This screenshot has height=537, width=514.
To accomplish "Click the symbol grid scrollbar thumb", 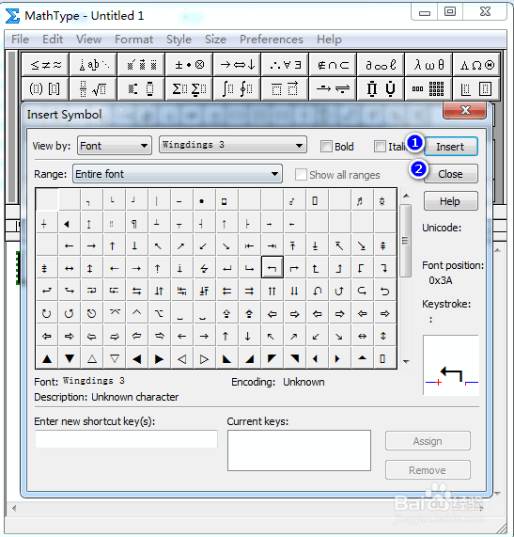I will point(406,241).
